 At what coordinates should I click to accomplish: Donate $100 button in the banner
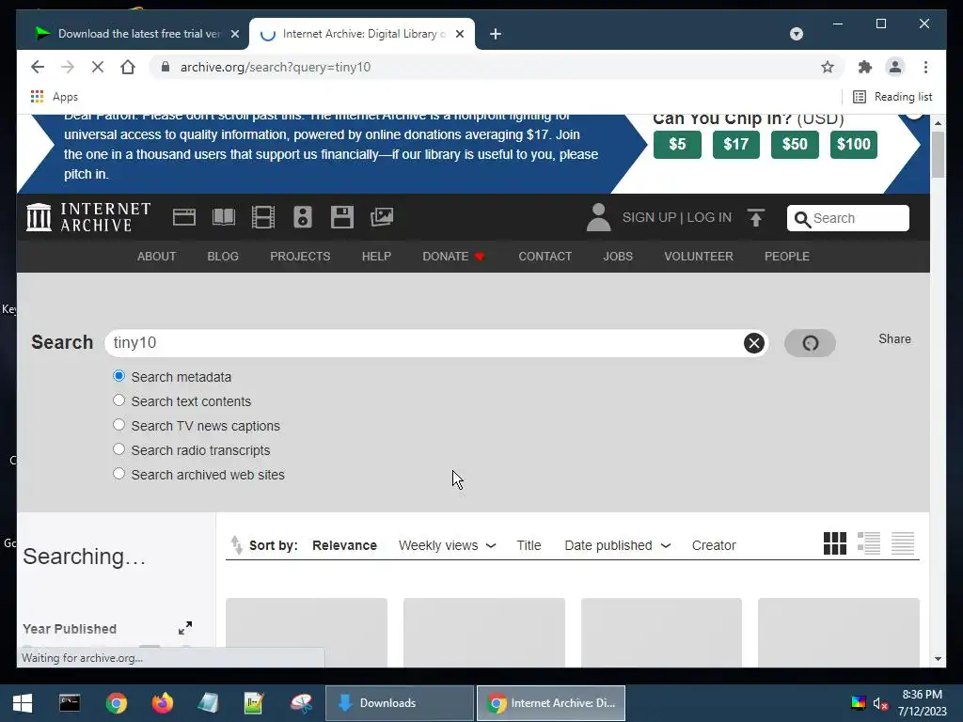point(854,144)
